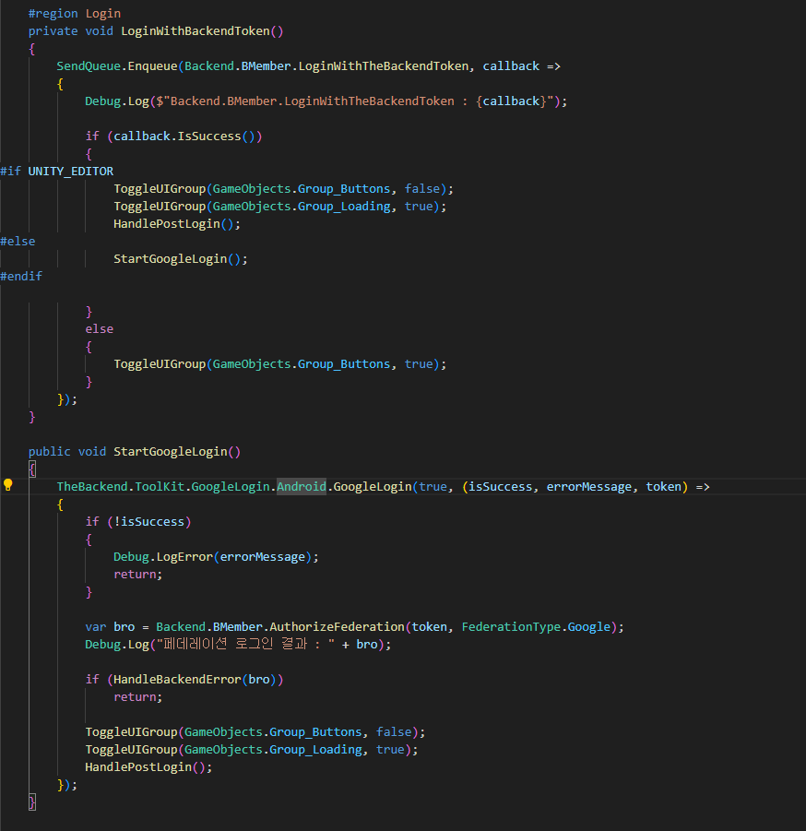The image size is (806, 831).
Task: Click the 'HandleBackendError' method call
Action: point(177,680)
